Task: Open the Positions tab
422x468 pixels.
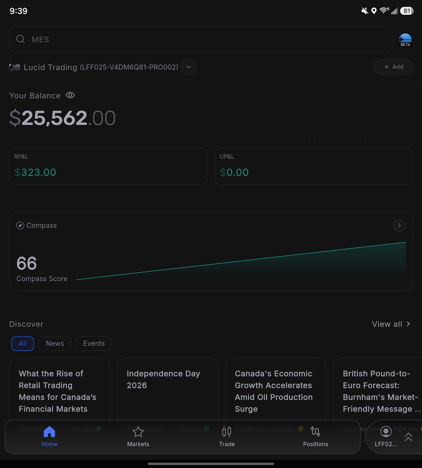Action: (315, 437)
